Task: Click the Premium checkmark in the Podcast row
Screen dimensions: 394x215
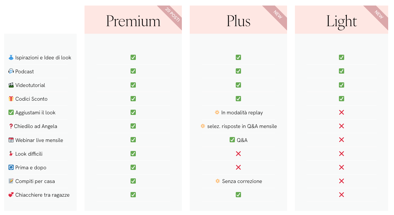Action: tap(133, 71)
